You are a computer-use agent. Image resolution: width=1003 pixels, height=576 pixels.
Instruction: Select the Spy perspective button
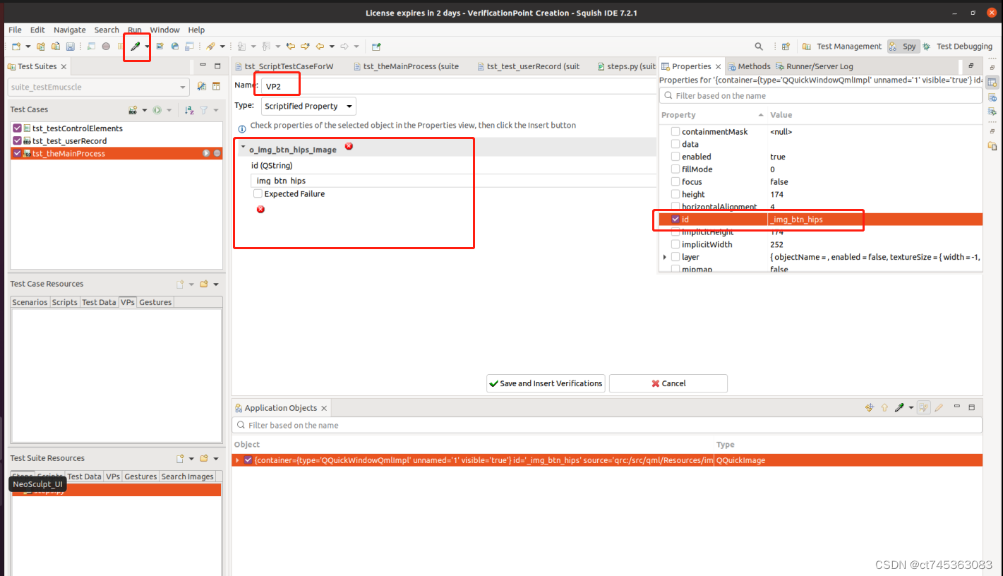point(903,47)
